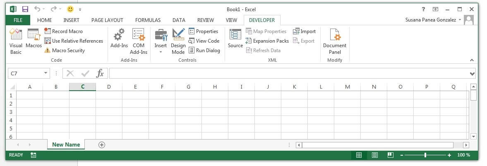Open the FILE menu
This screenshot has width=487, height=166.
(18, 20)
